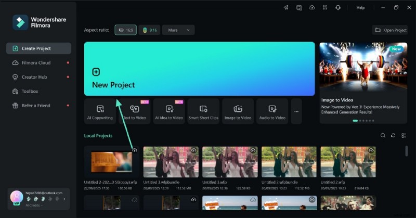Image resolution: width=416 pixels, height=218 pixels.
Task: Launch AI Idea to Video
Action: coord(169,111)
